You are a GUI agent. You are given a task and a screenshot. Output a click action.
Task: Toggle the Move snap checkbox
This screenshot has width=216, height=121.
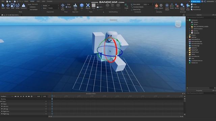(x=42, y=8)
